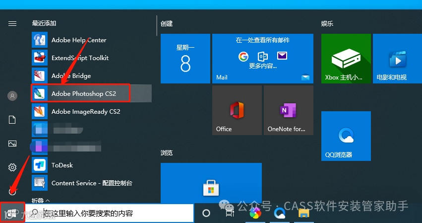Click the Cortana circle on taskbar
422x223 pixels.
(x=206, y=213)
